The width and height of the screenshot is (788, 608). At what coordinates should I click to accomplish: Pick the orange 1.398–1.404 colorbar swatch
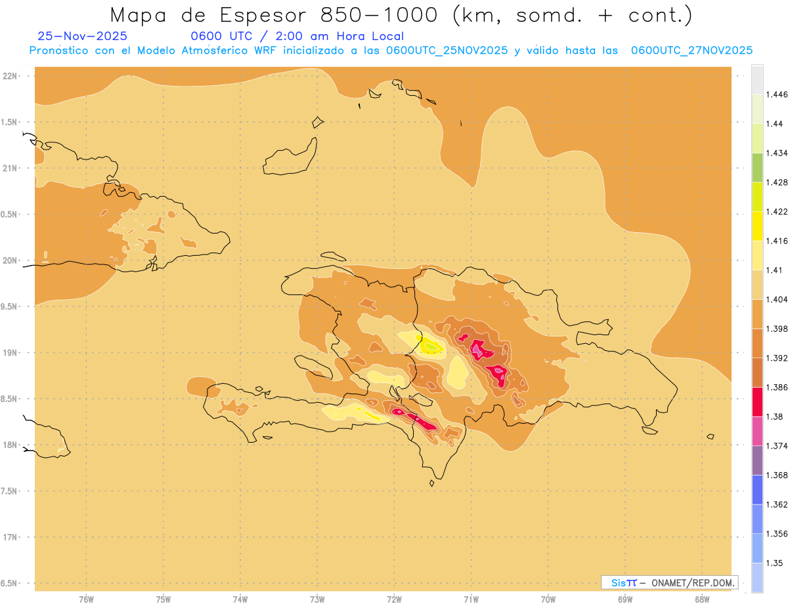click(x=757, y=314)
